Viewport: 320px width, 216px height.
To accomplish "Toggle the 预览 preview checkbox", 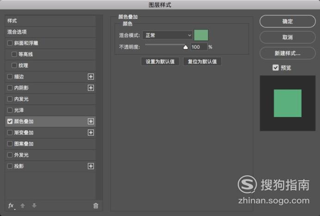I will point(276,68).
